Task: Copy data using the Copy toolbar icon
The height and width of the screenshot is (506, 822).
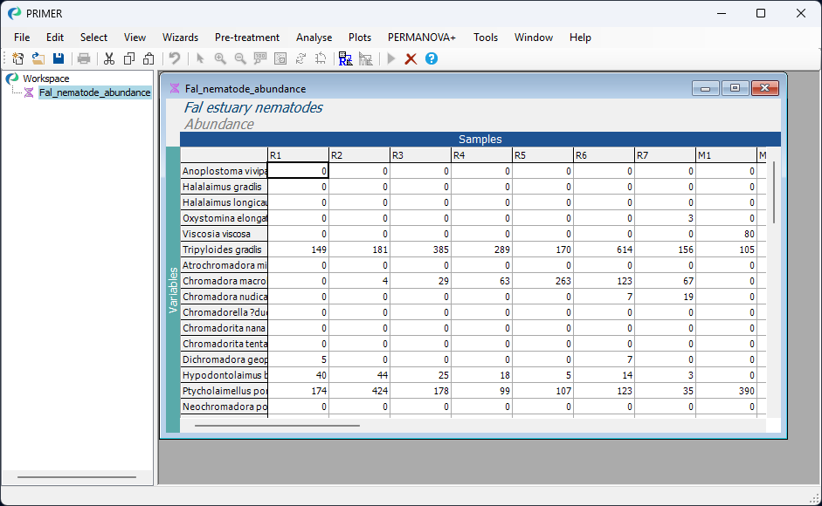Action: pyautogui.click(x=128, y=58)
